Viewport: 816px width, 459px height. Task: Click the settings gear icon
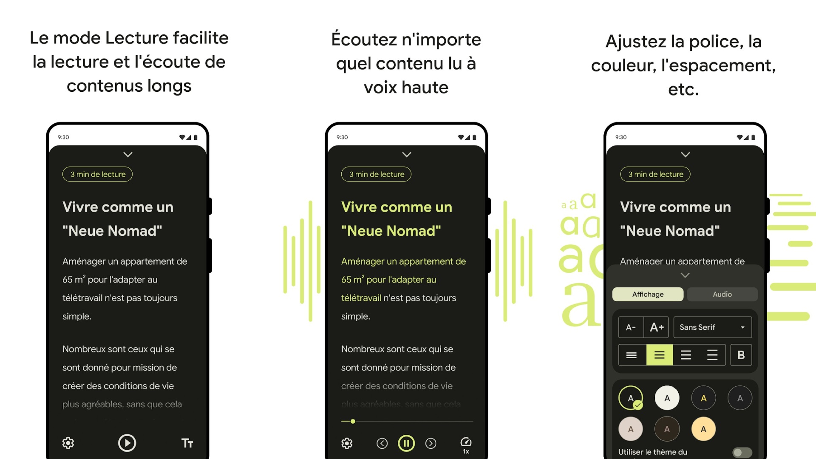pyautogui.click(x=67, y=443)
